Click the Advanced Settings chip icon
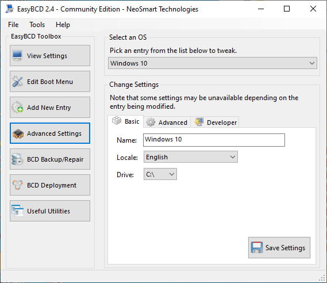327x283 pixels. point(18,133)
